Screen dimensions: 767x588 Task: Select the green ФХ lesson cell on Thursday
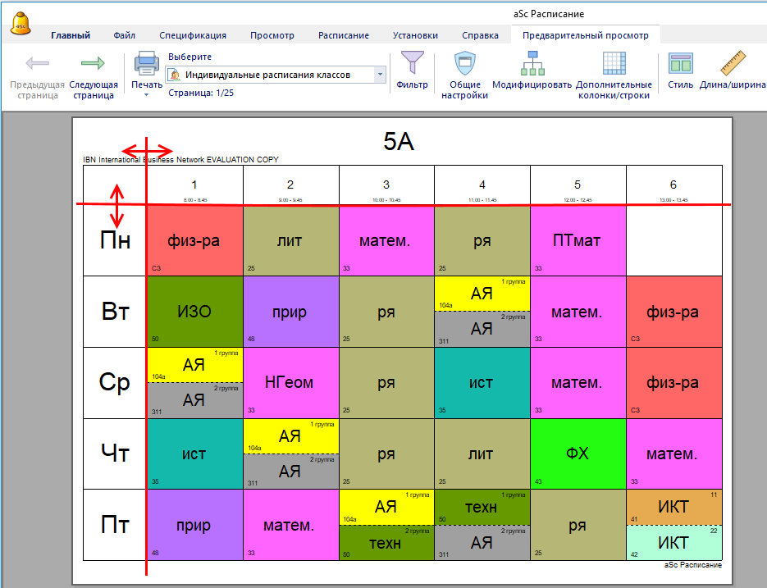[x=578, y=454]
